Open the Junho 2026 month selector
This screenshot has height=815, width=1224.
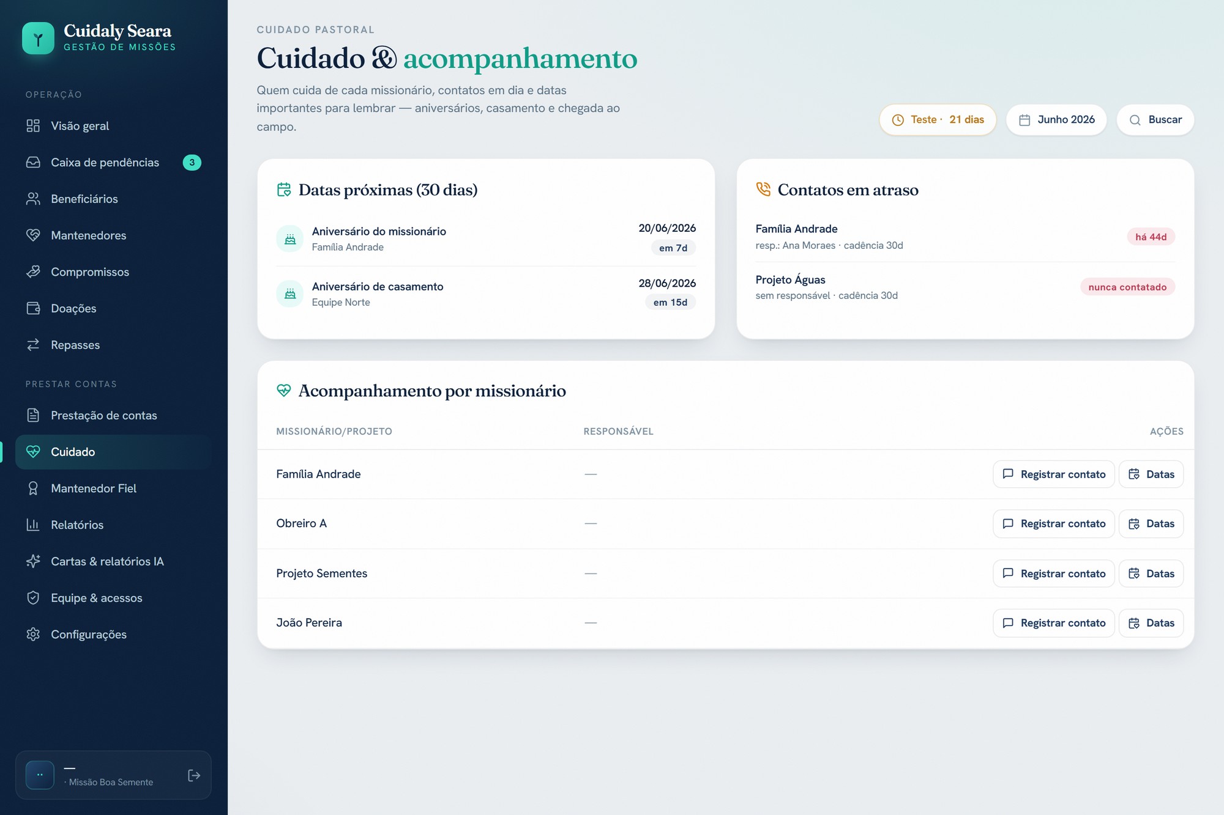click(x=1056, y=120)
